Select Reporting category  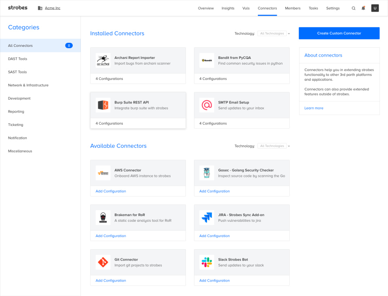40,111
